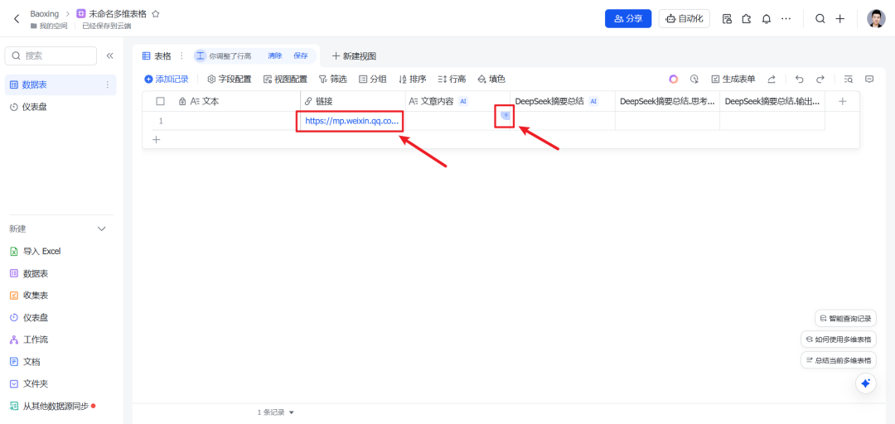The image size is (895, 424).
Task: Click the sidebar 搜索 search box
Action: pos(51,56)
